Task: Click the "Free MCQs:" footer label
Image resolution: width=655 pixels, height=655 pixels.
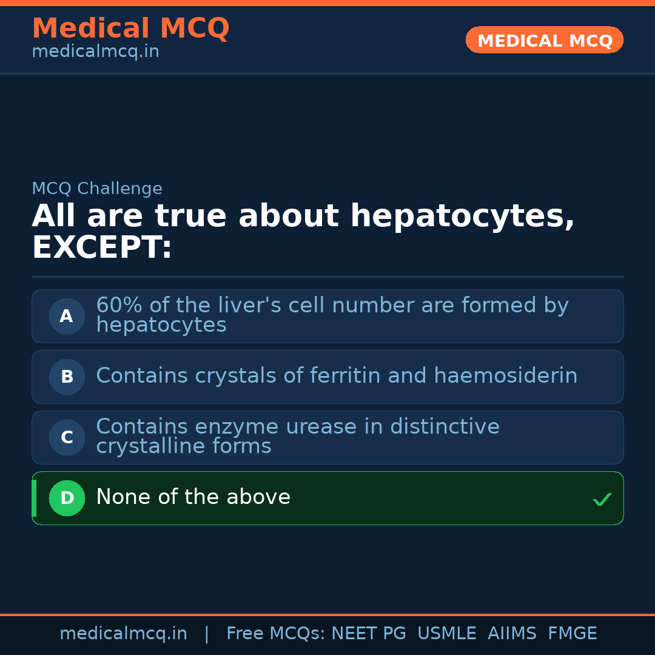Action: (x=275, y=634)
